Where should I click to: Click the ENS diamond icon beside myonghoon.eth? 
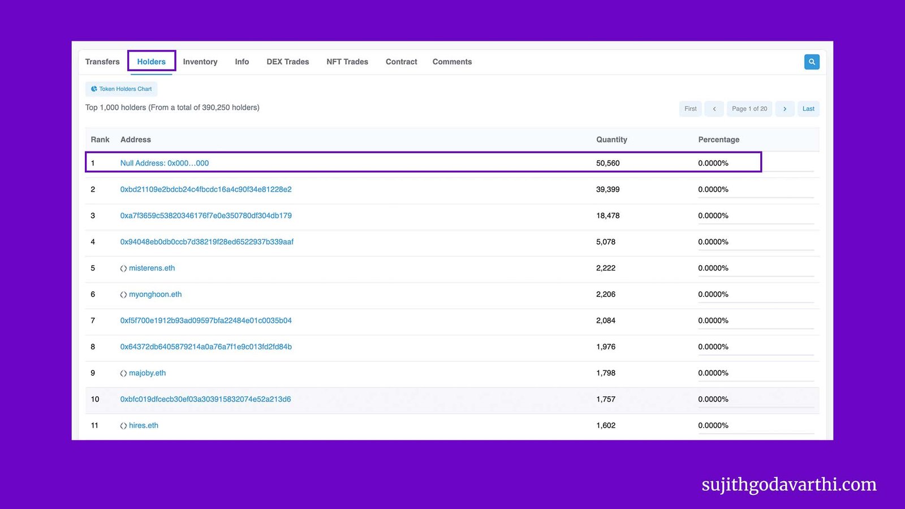tap(124, 294)
